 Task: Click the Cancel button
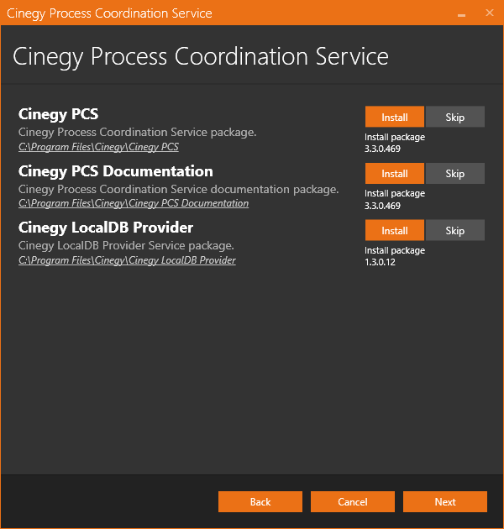[x=353, y=501]
